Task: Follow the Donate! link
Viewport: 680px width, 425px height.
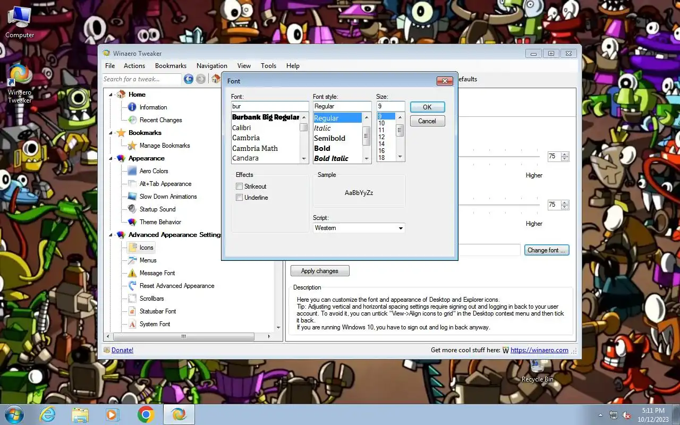Action: 122,350
